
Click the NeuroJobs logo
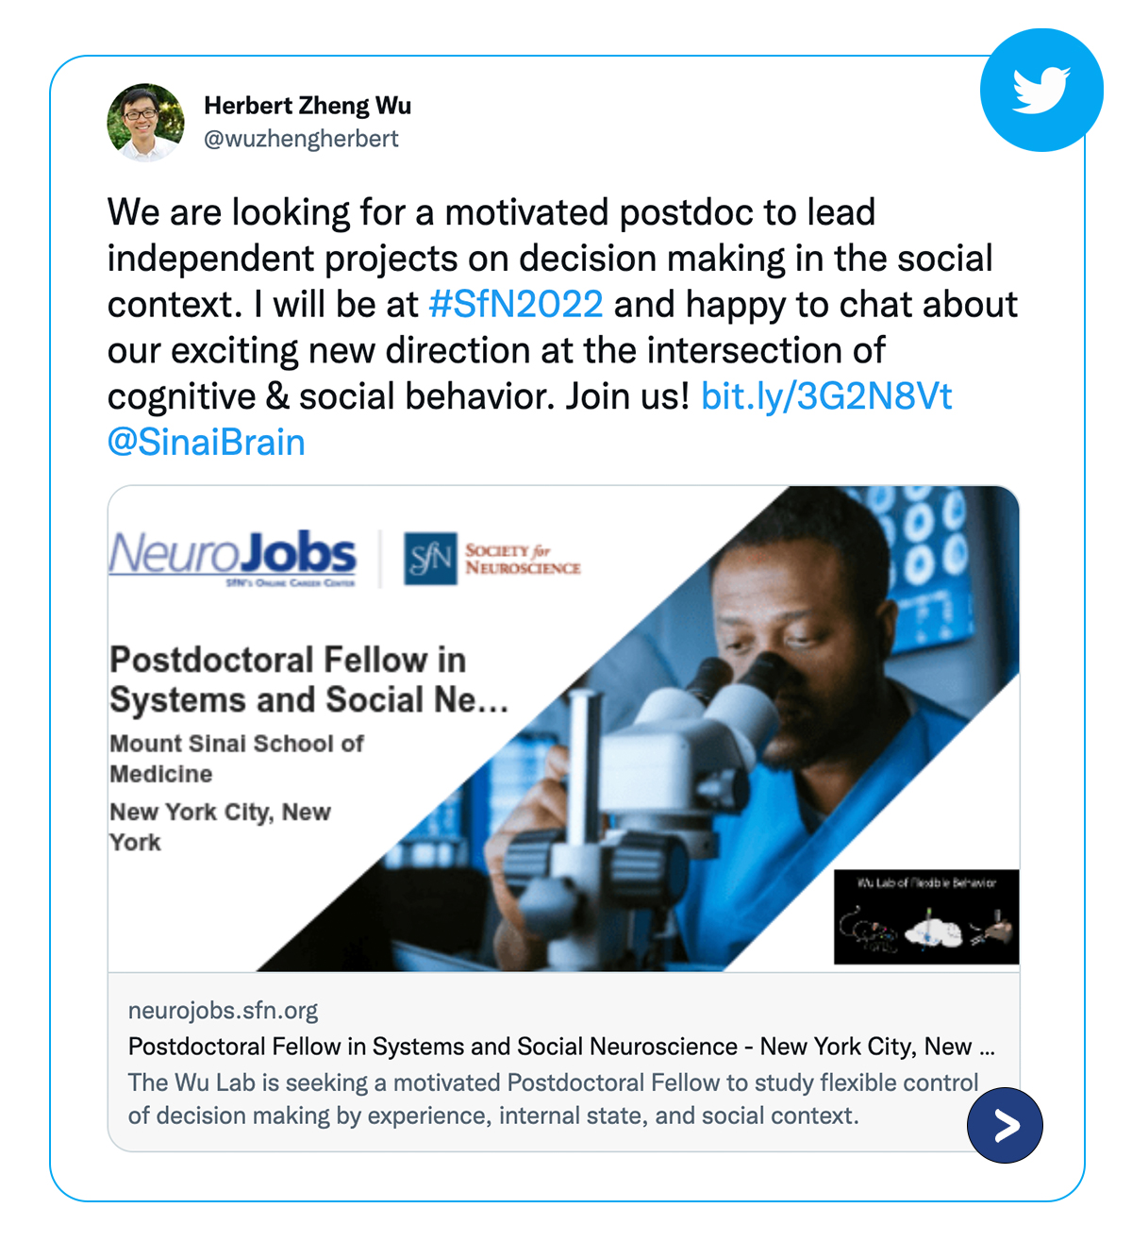(233, 557)
